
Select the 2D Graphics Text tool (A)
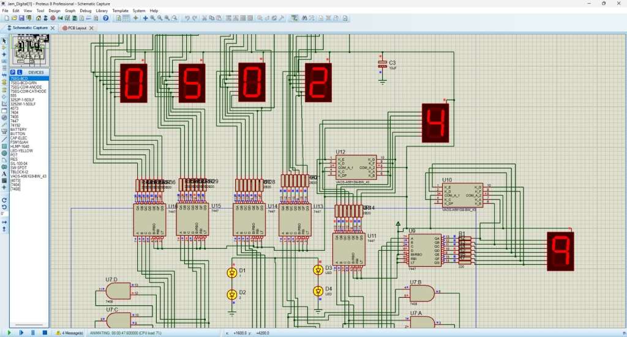(4, 174)
